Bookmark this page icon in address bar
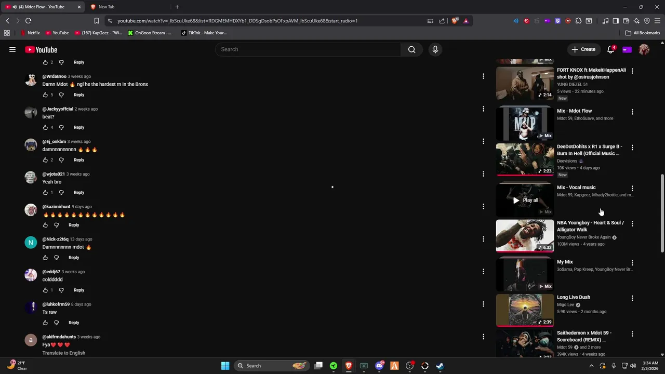Viewport: 665px width, 374px height. point(96,21)
